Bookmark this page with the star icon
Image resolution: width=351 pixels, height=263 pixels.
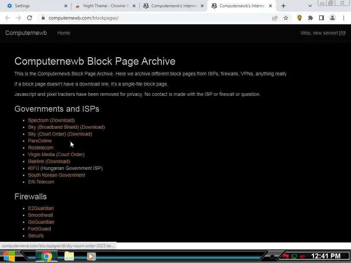(x=286, y=18)
